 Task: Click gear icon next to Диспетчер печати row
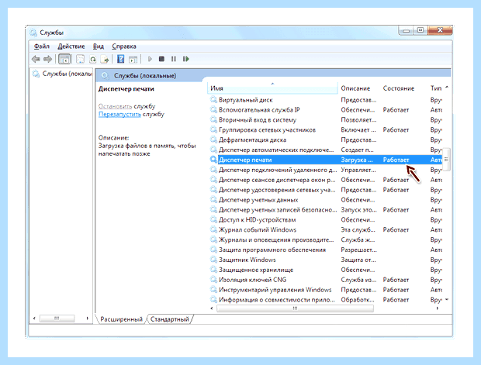(213, 160)
